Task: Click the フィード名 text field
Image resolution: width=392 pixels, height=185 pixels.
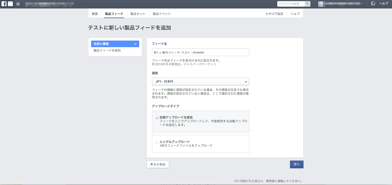Action: click(x=200, y=52)
